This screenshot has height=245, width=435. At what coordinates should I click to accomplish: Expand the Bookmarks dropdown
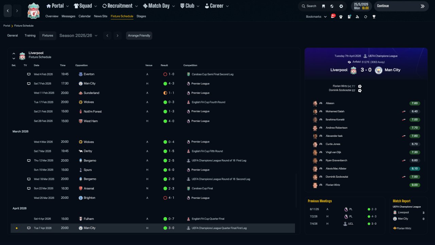[316, 17]
